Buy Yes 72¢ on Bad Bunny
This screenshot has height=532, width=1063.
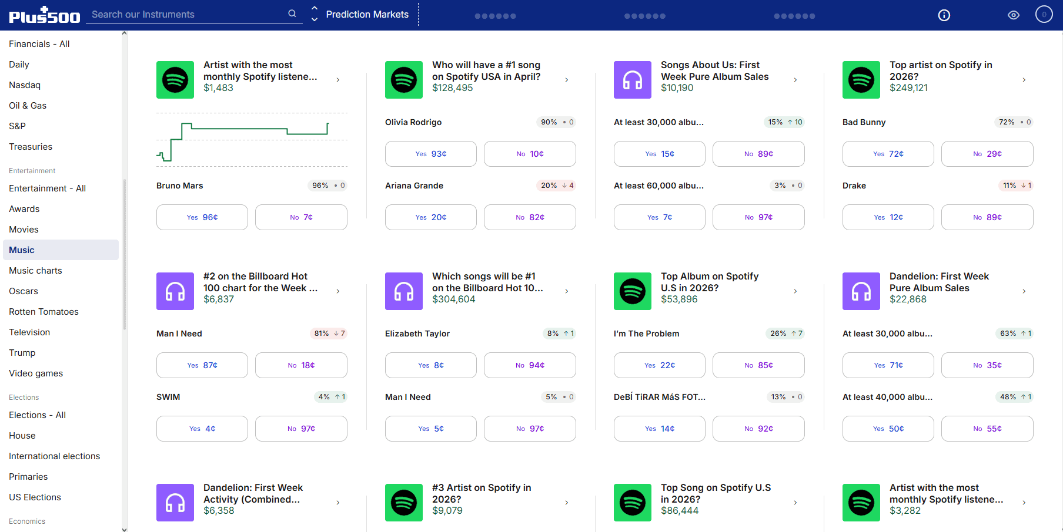tap(888, 154)
